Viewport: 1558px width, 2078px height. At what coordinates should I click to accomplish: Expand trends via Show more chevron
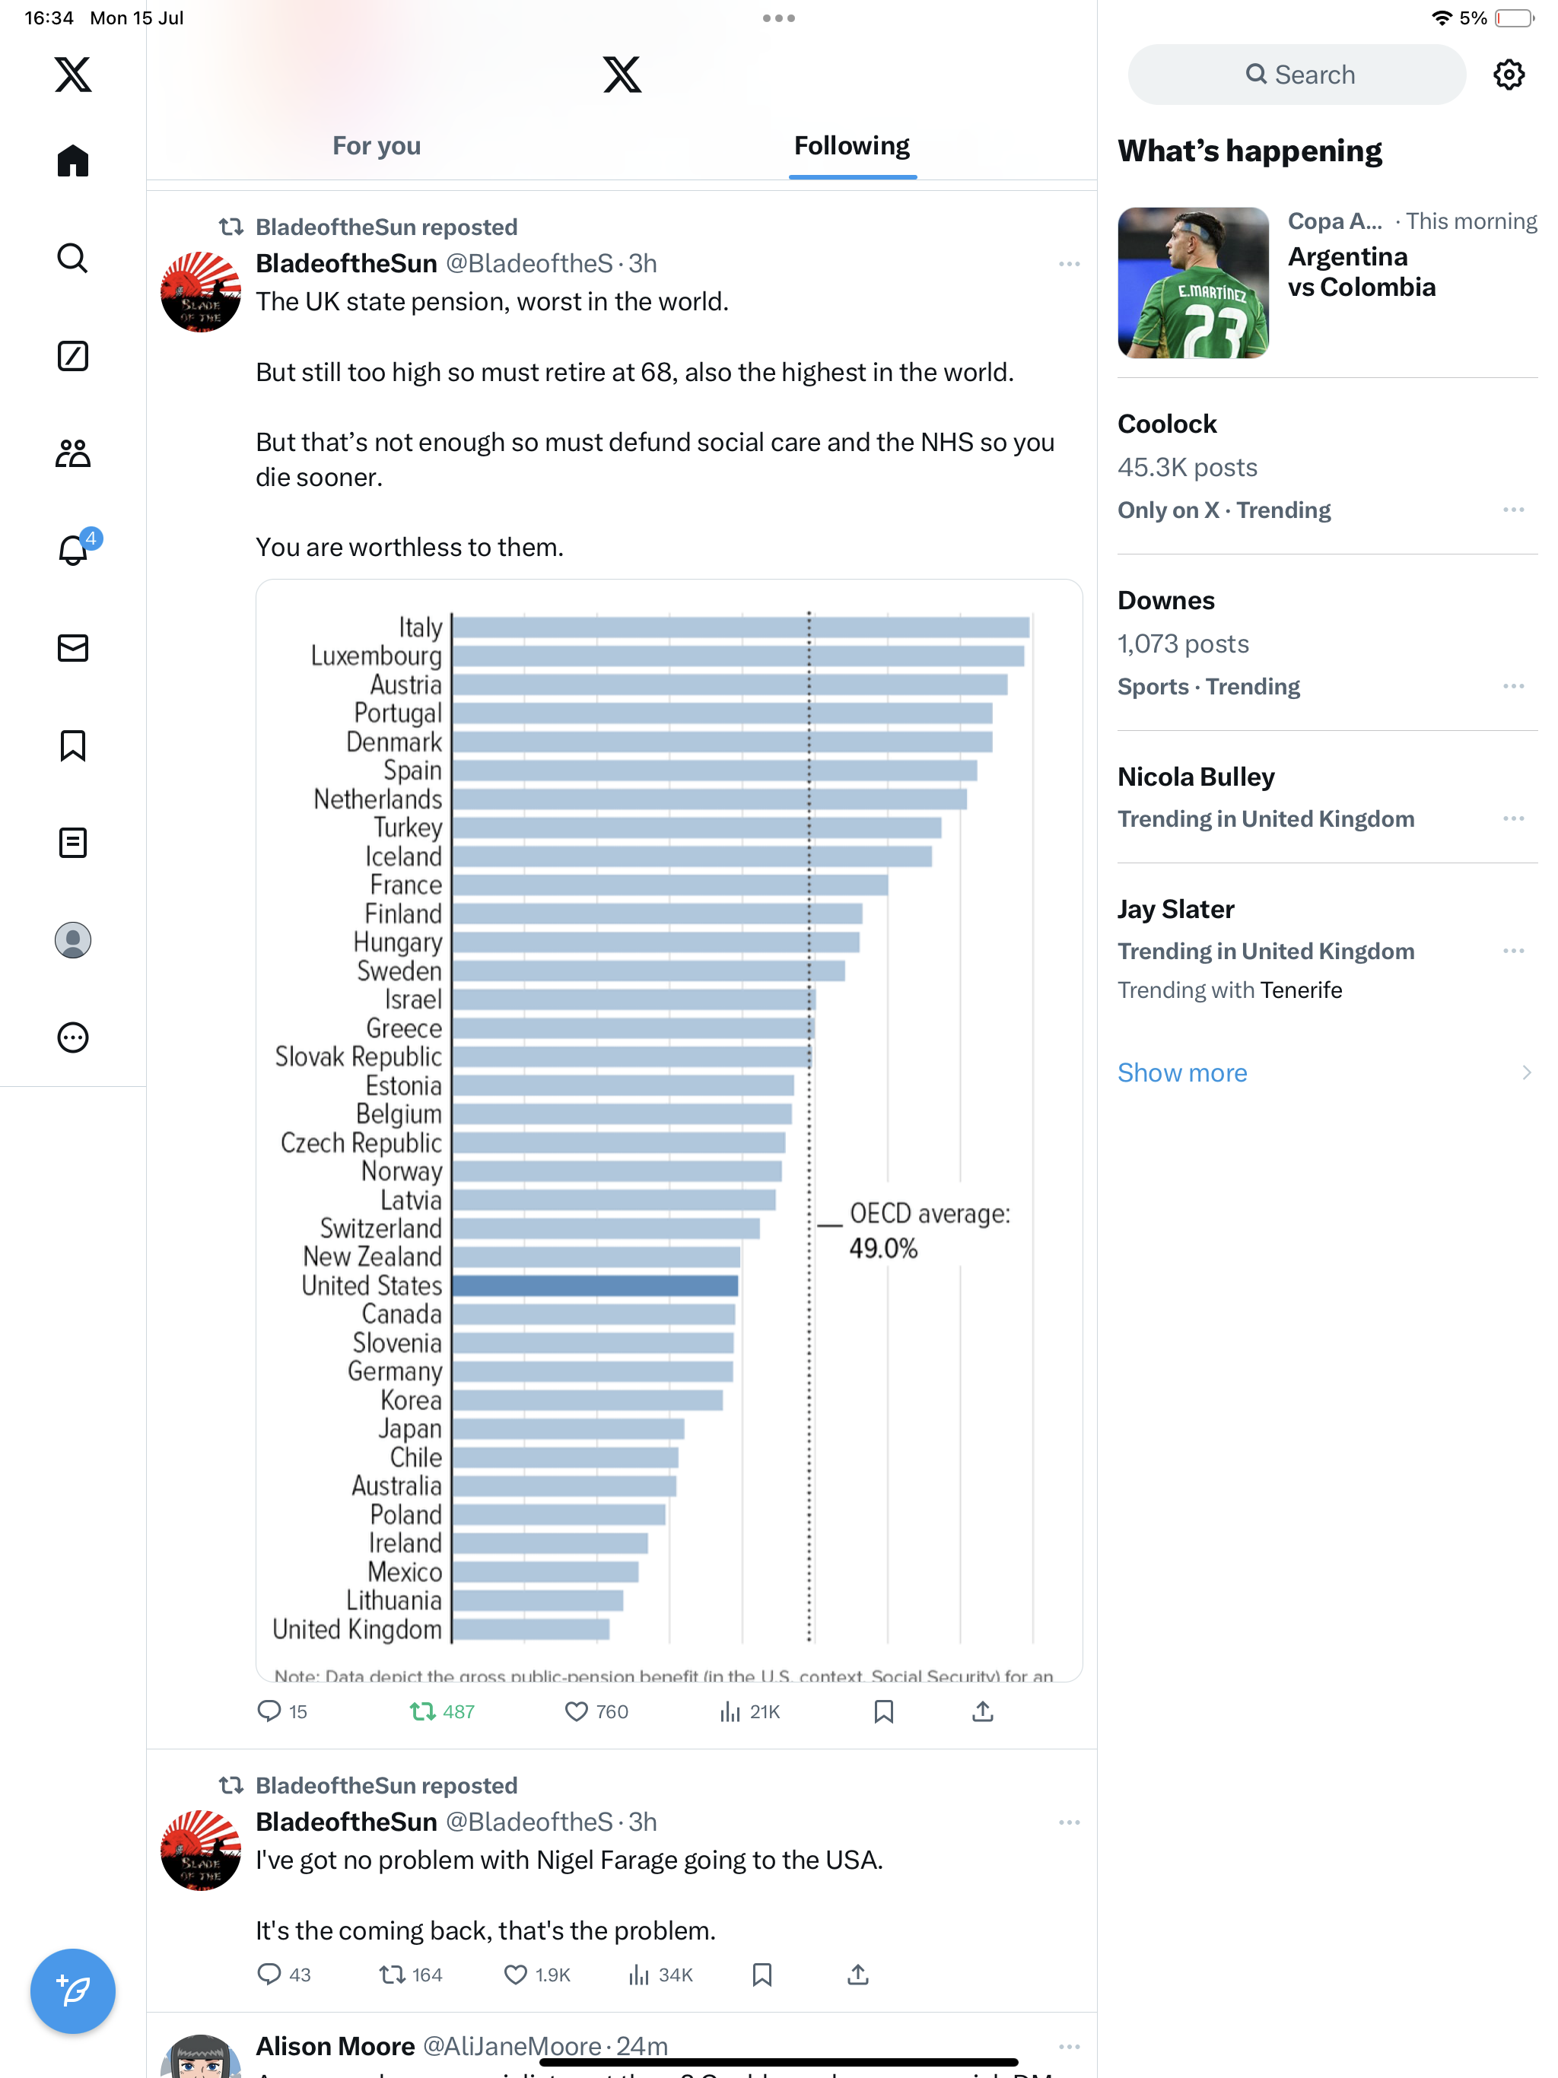tap(1526, 1072)
